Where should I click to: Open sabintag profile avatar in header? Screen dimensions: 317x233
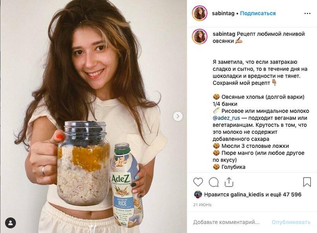click(200, 13)
